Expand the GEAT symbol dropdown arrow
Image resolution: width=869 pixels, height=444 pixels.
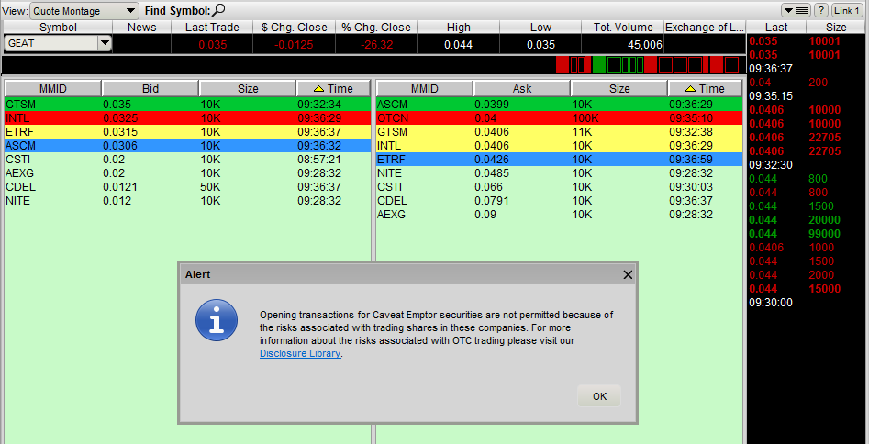[x=105, y=43]
